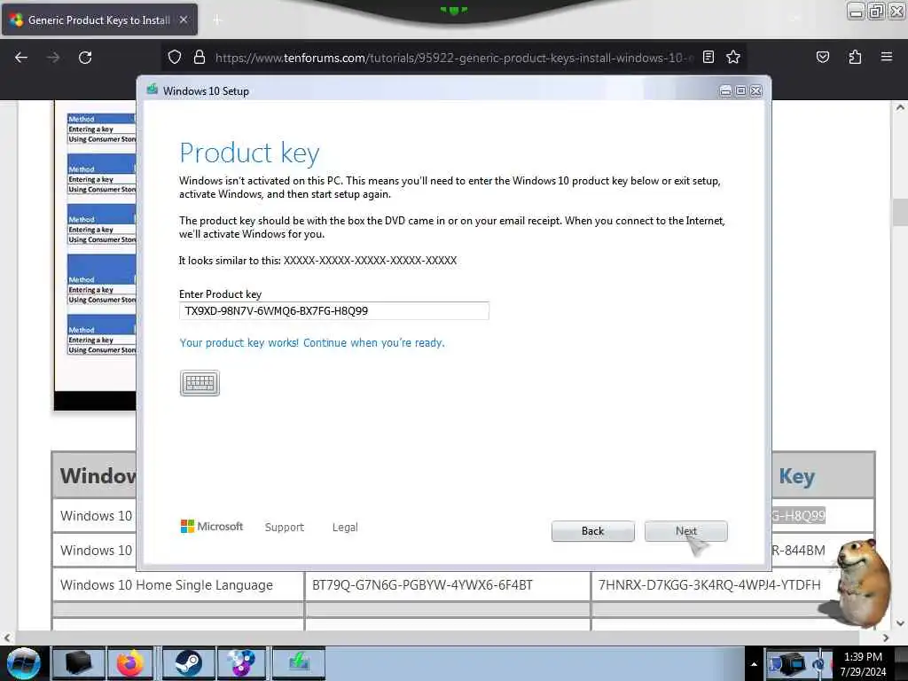The image size is (908, 681).
Task: Click the highlighted key text ending H8Q99
Action: pyautogui.click(x=799, y=515)
